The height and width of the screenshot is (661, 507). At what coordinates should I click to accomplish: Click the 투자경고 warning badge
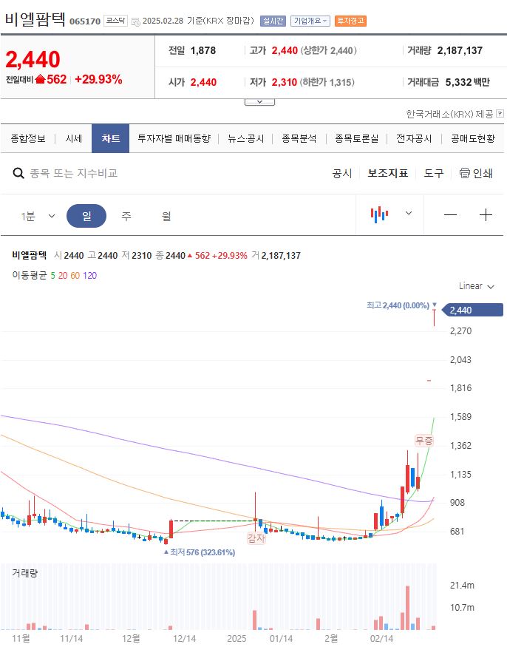point(350,21)
